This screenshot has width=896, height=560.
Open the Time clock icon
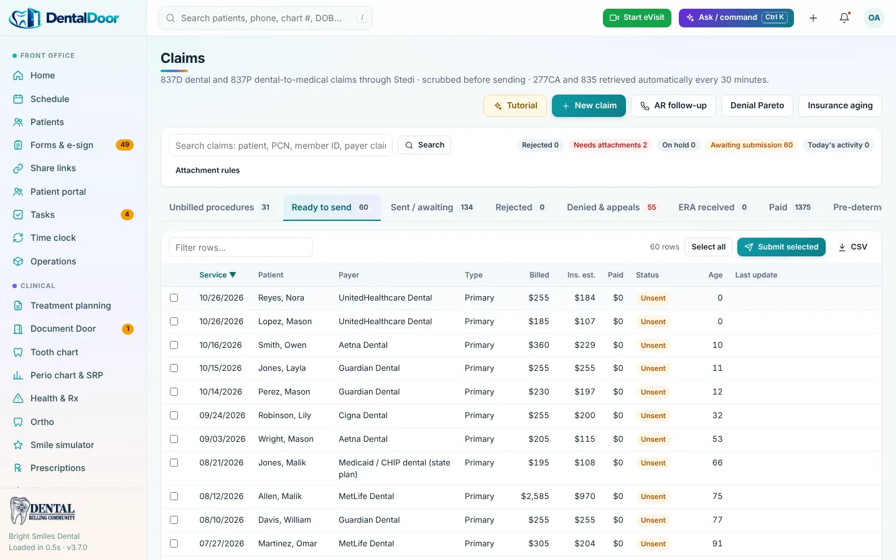18,238
